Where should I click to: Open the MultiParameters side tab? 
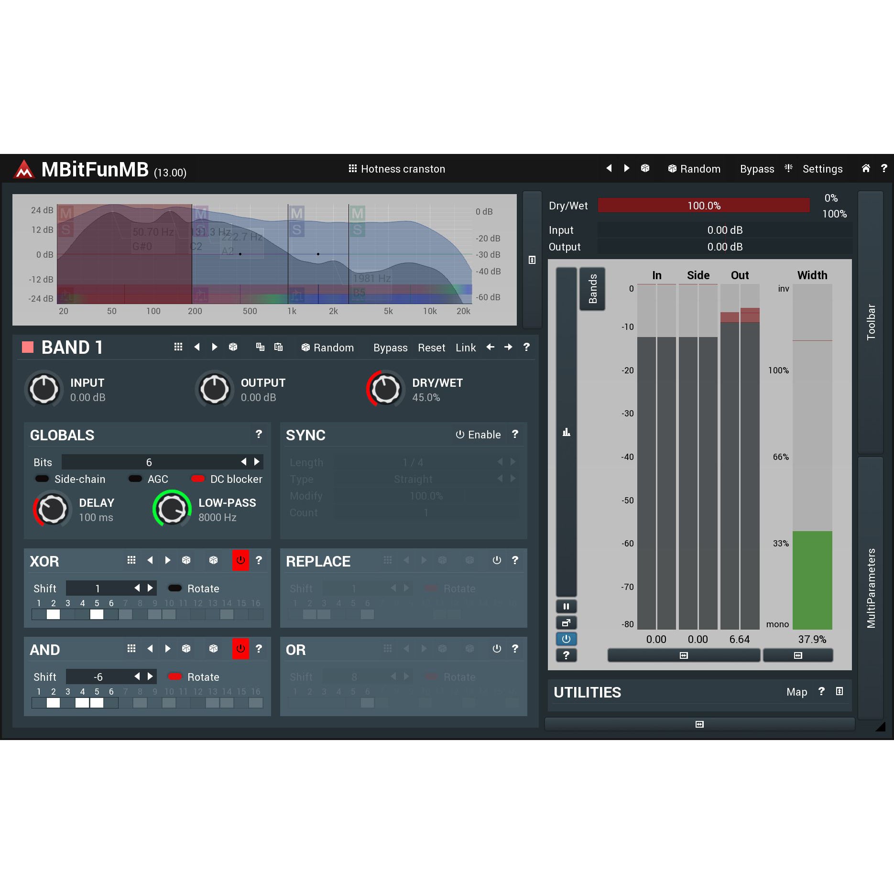click(871, 588)
